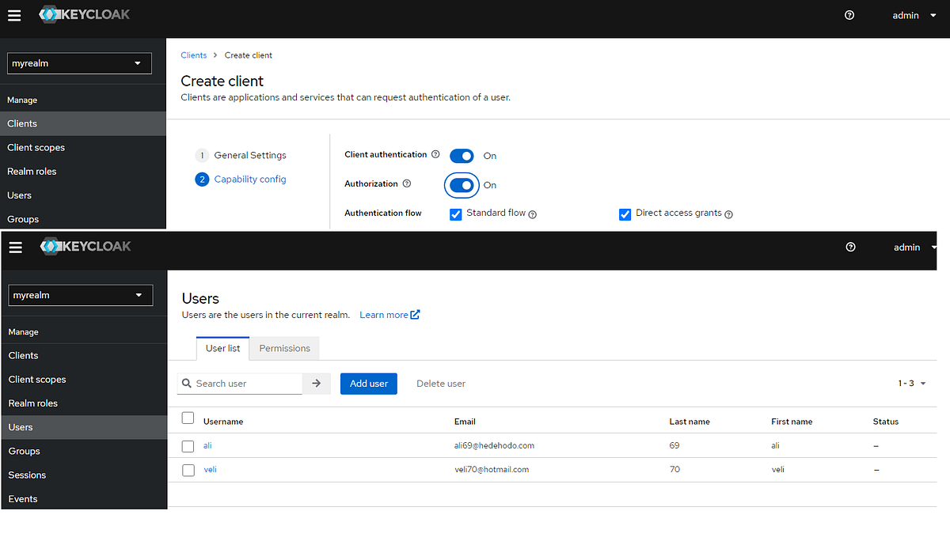The image size is (950, 541).
Task: Open the Direct access grants help tooltip
Action: pos(728,214)
